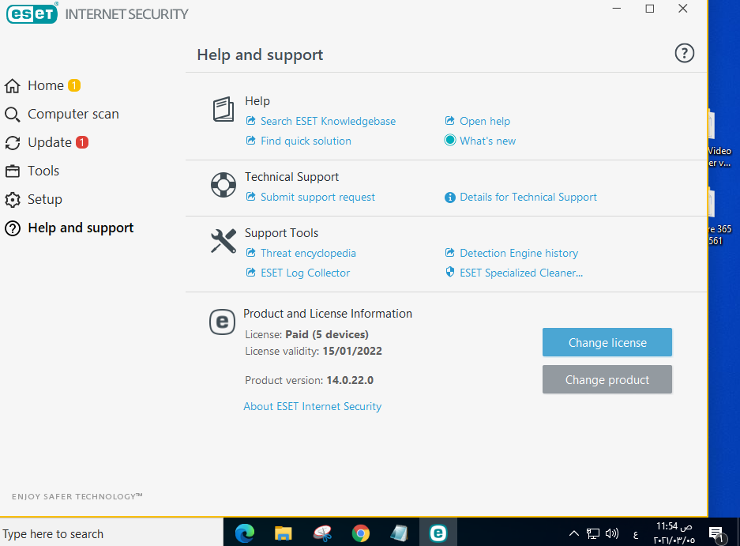Open Search ESET Knowledgebase link
740x546 pixels.
[328, 122]
